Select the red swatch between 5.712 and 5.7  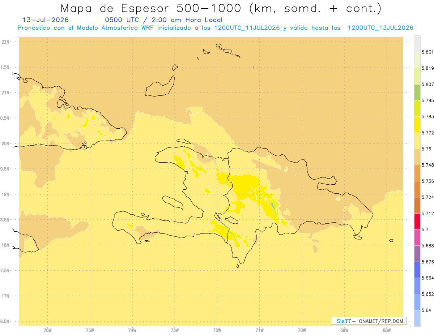click(417, 222)
